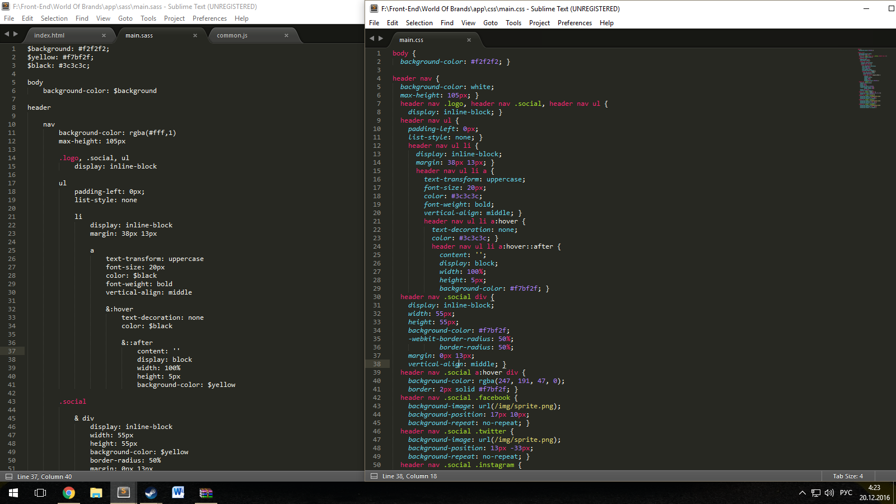Open File Explorer from taskbar
Screen dimensions: 896x504
click(x=96, y=493)
